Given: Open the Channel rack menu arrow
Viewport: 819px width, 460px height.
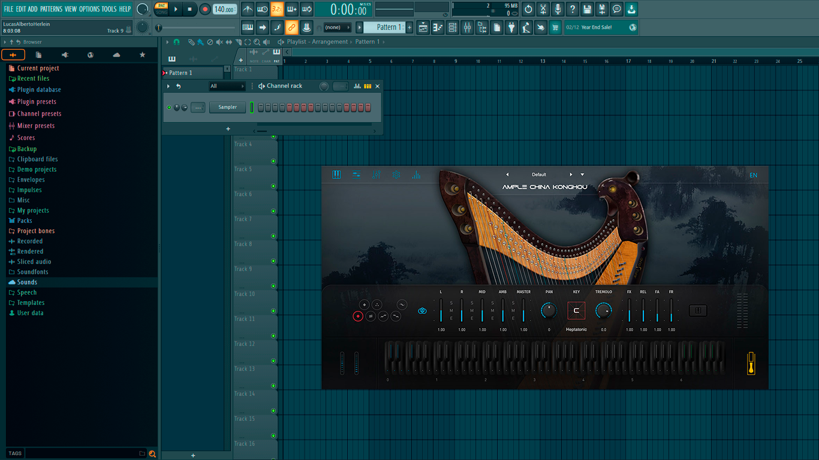Looking at the screenshot, I should pos(168,86).
